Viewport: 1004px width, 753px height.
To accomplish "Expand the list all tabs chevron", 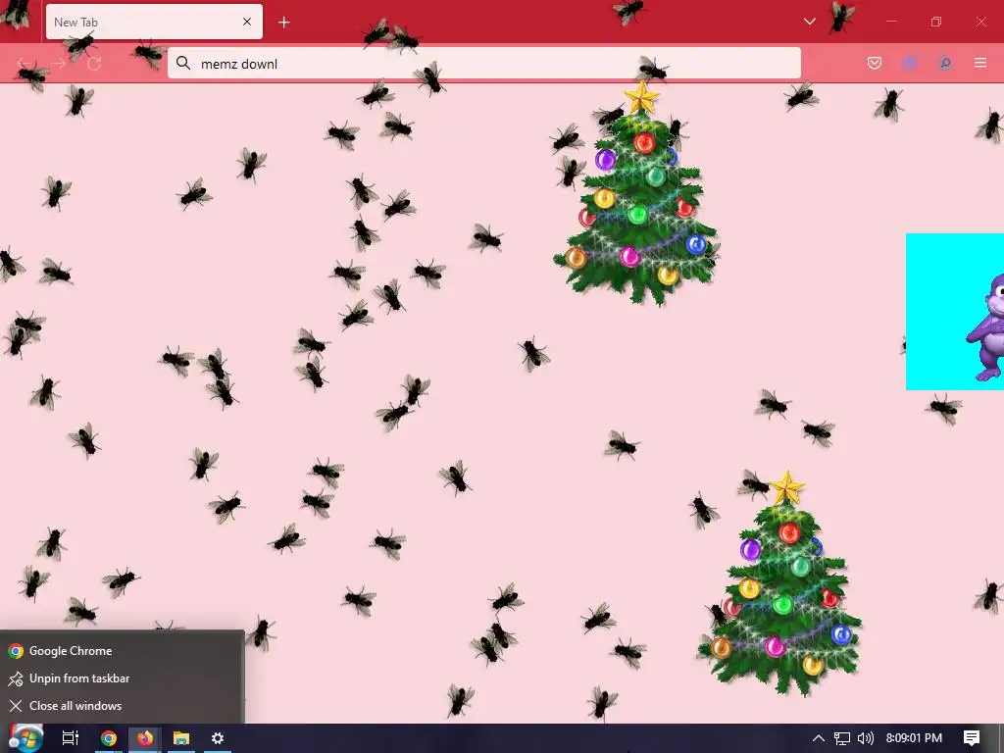I will pos(809,22).
